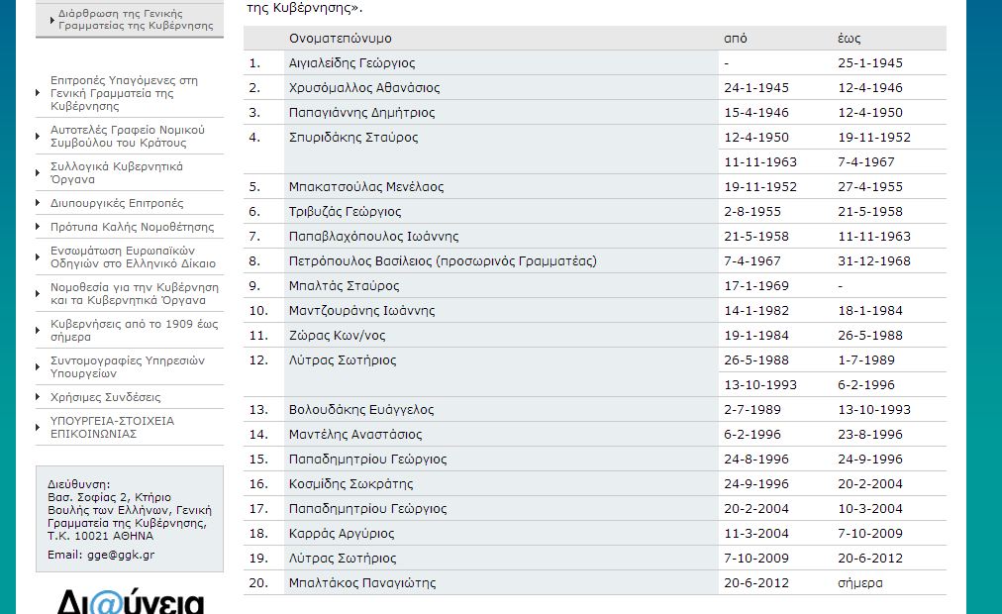Image resolution: width=1002 pixels, height=614 pixels.
Task: Click the Πετρόπουλος Βασίλειος table entry
Action: [x=442, y=261]
